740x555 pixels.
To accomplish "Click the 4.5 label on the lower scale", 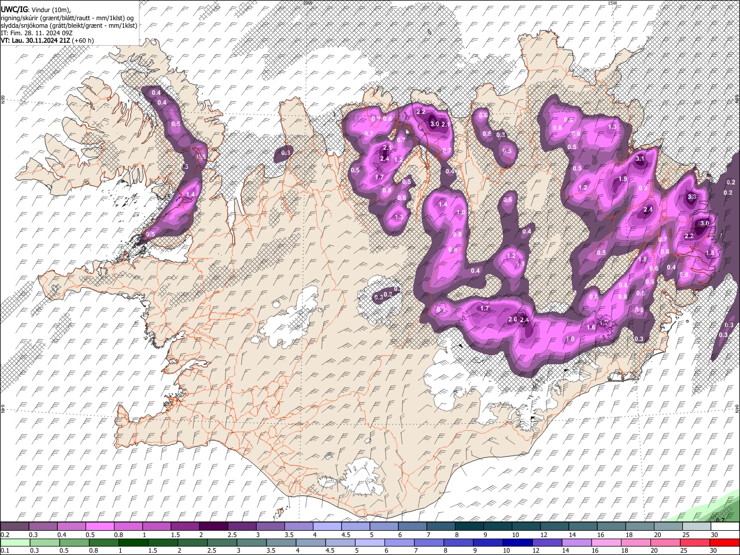I will 331,551.
